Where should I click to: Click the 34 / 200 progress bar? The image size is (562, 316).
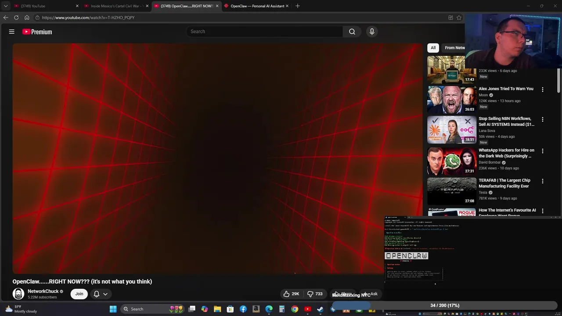click(x=445, y=305)
